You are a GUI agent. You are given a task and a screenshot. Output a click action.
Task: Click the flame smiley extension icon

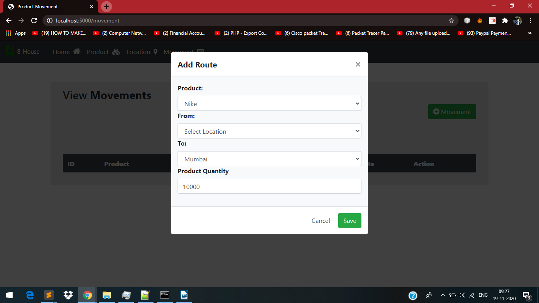point(480,21)
